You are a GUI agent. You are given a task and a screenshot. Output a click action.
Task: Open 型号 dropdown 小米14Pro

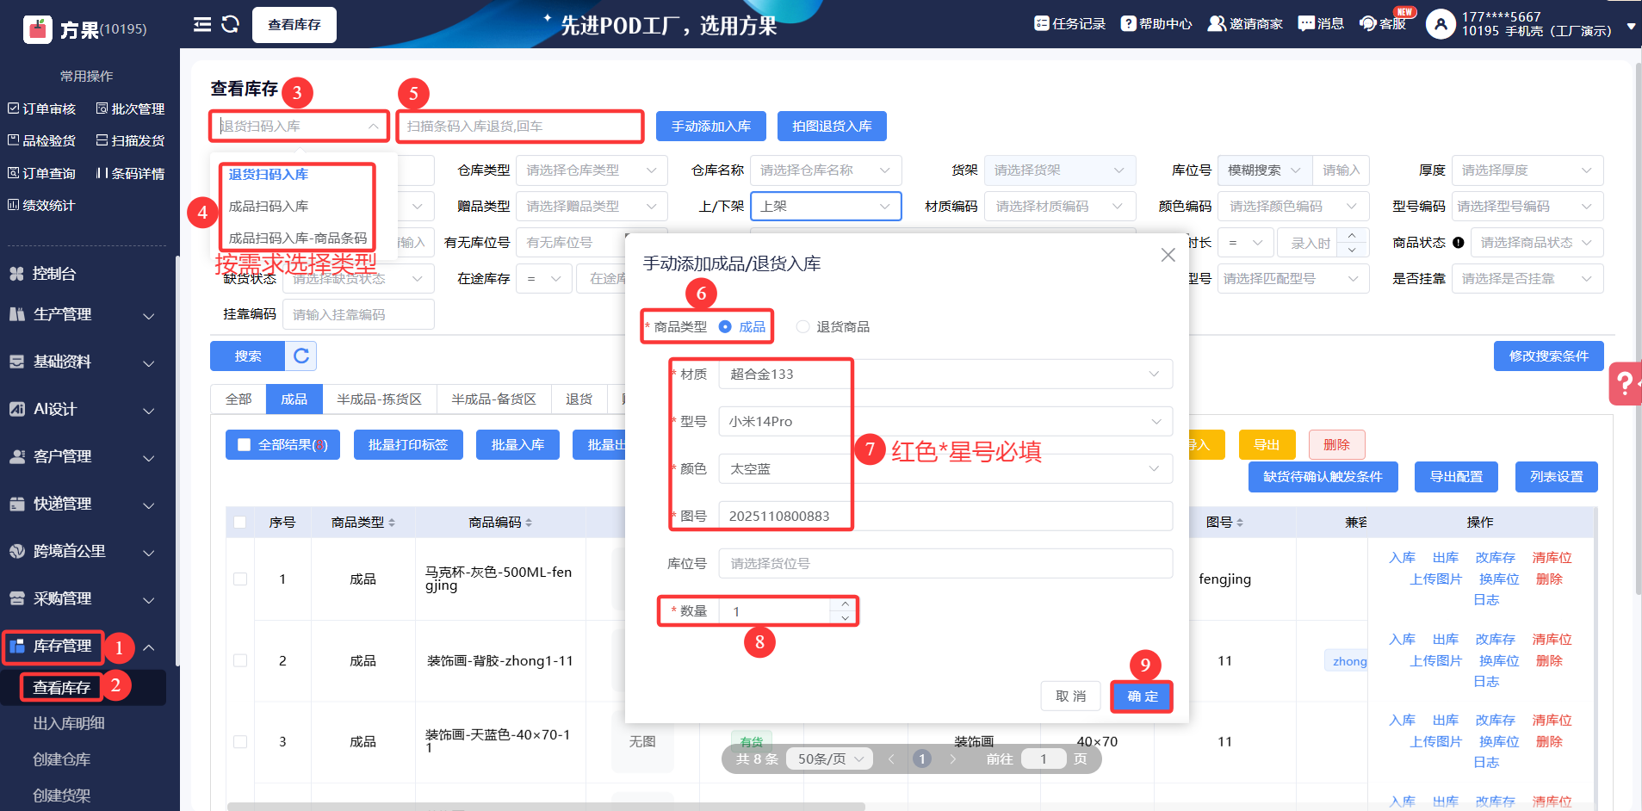(945, 421)
